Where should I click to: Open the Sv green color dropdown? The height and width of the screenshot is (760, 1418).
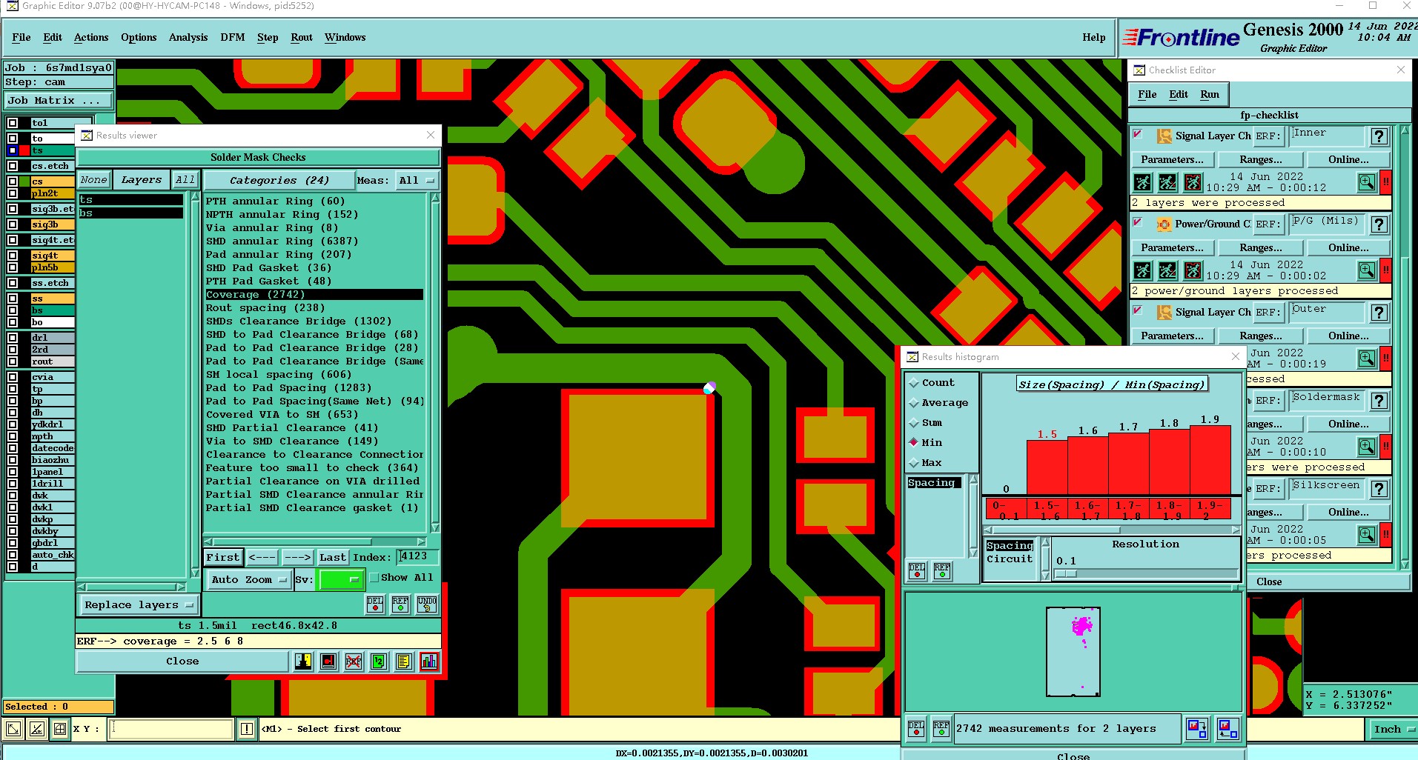340,580
